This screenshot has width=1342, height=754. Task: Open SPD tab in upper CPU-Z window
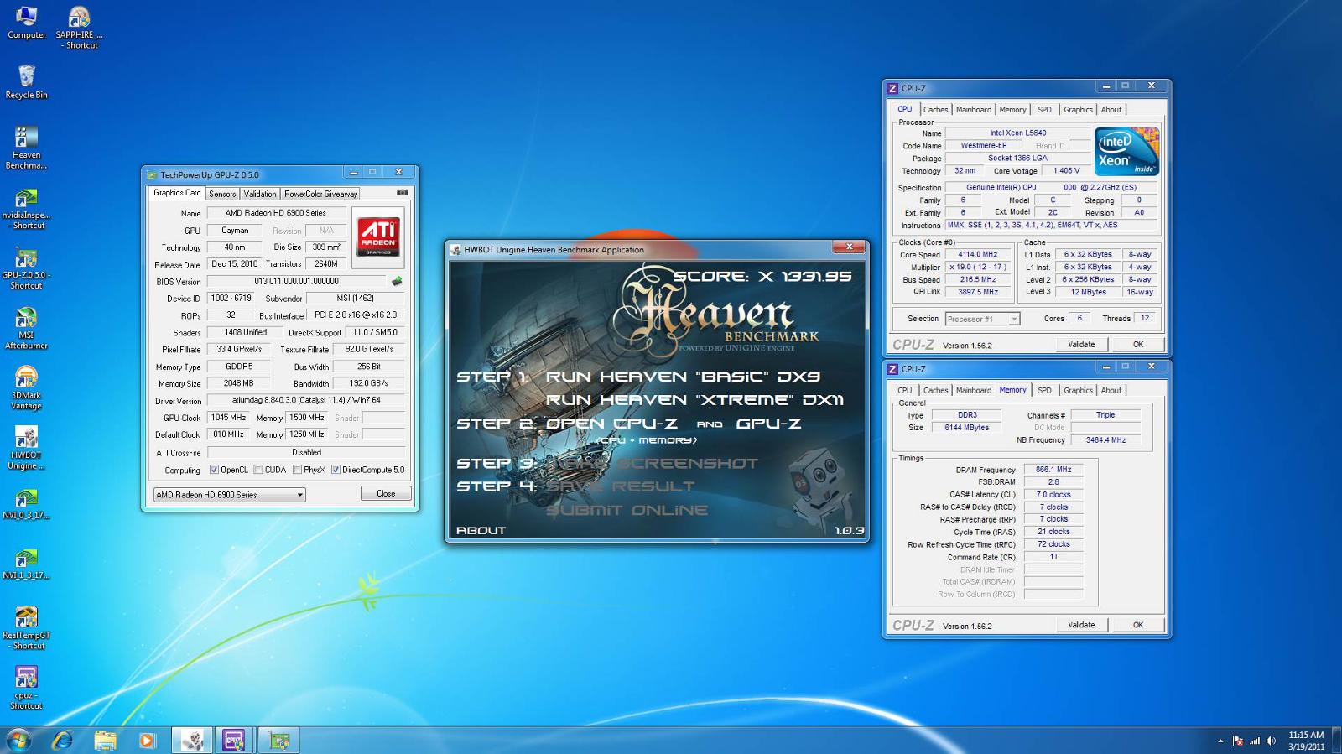1044,110
